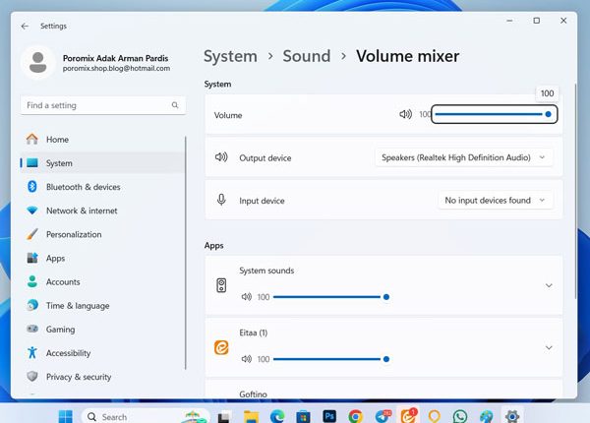This screenshot has height=423, width=590.
Task: Click the Home icon in sidebar
Action: [x=32, y=140]
